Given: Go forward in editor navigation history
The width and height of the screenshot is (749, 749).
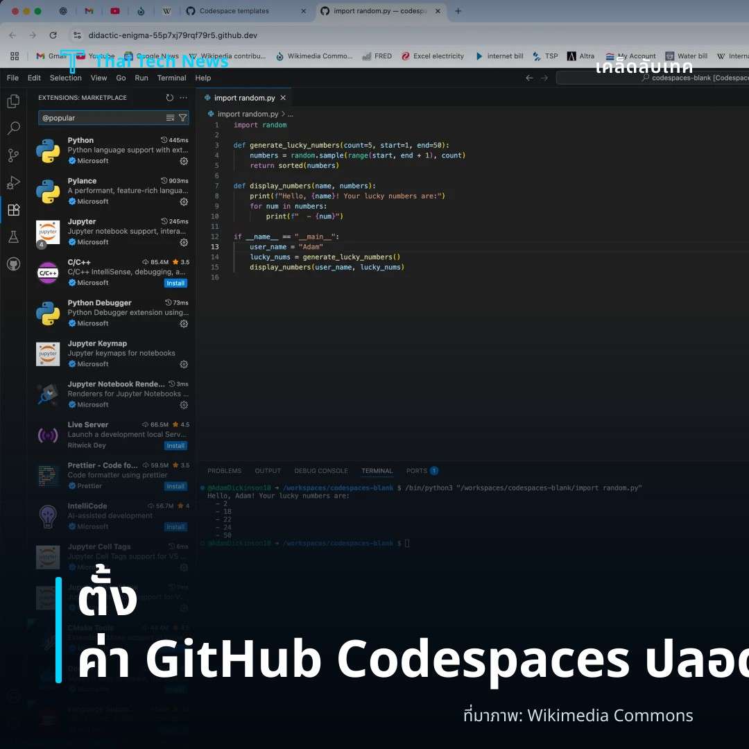Looking at the screenshot, I should (x=544, y=78).
